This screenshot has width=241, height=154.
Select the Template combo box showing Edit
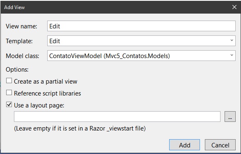141,41
